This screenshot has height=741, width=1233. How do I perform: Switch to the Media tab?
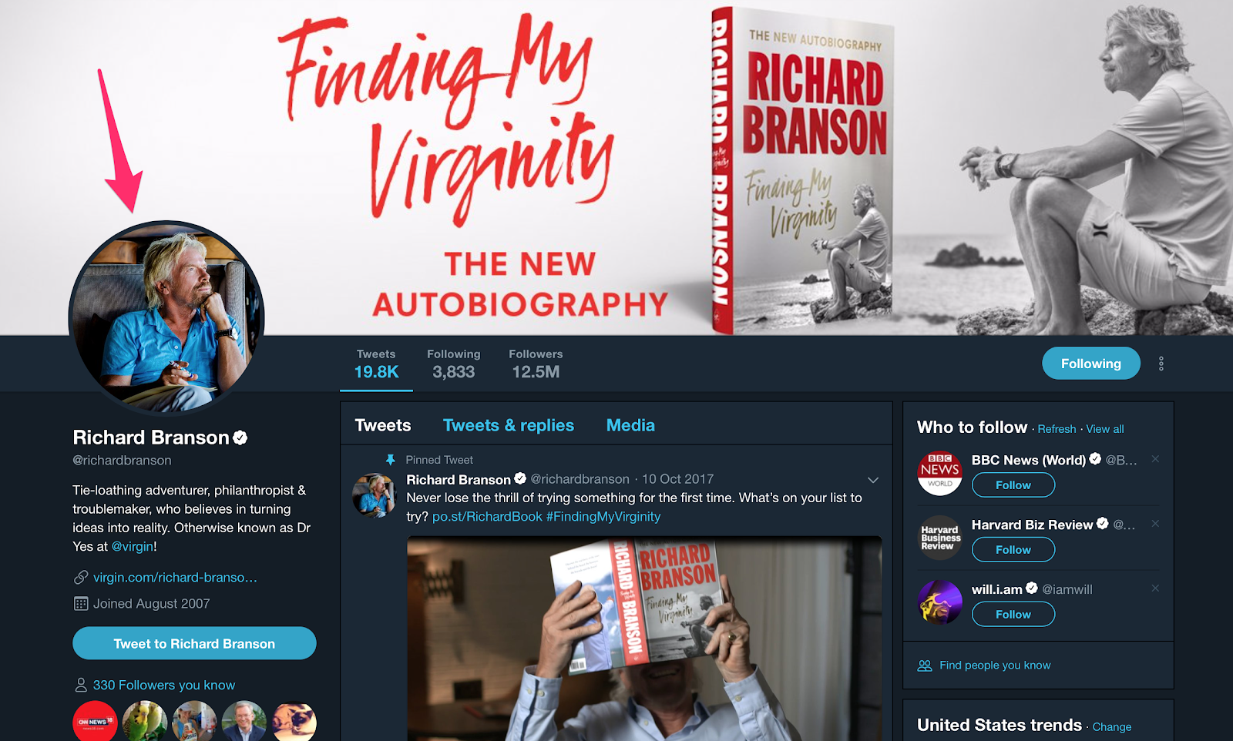630,425
